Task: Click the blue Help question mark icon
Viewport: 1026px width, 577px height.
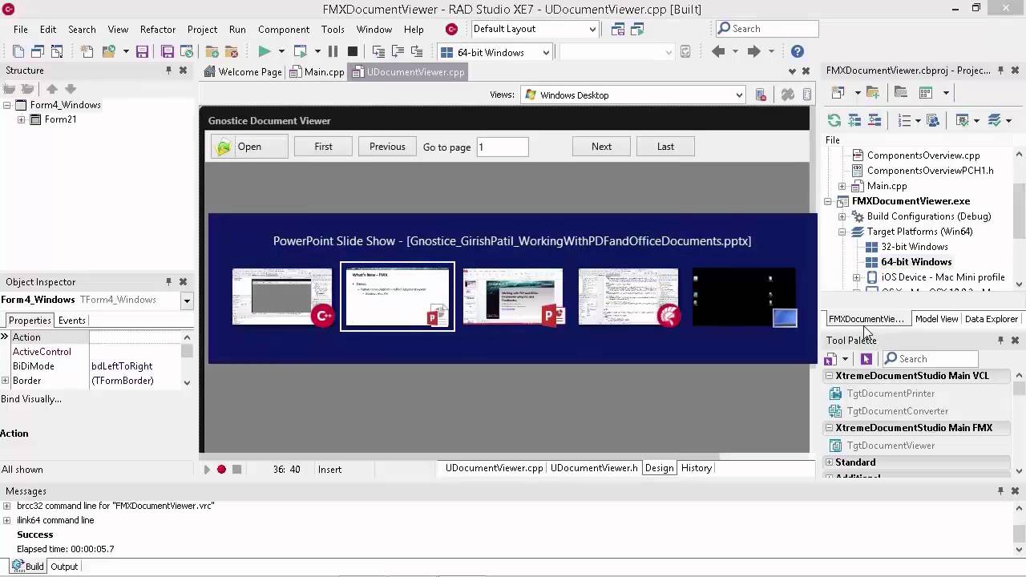Action: coord(797,51)
